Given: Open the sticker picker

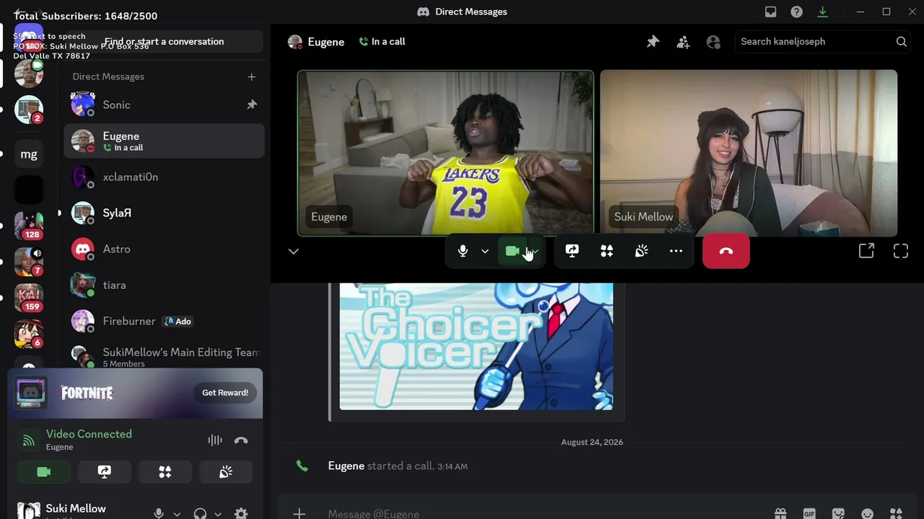Looking at the screenshot, I should [838, 513].
